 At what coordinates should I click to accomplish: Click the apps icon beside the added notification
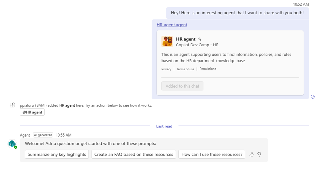click(12, 105)
